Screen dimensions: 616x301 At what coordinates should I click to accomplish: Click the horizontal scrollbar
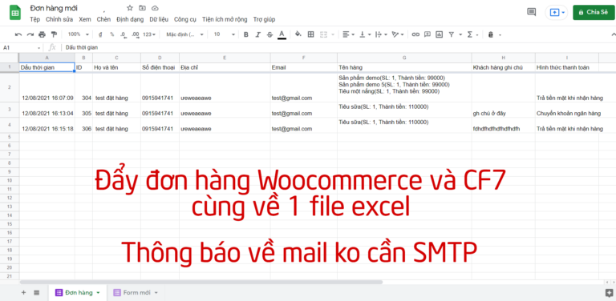(201, 282)
